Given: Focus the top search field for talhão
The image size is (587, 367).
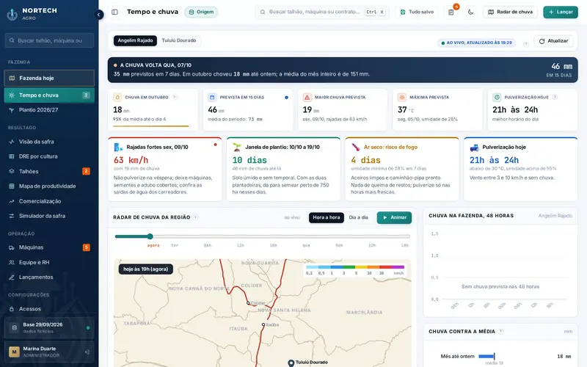Looking at the screenshot, I should 322,12.
